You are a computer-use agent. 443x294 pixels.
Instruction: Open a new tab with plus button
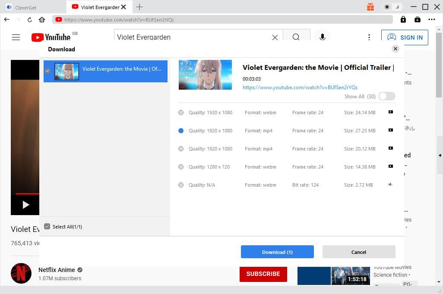pos(139,7)
